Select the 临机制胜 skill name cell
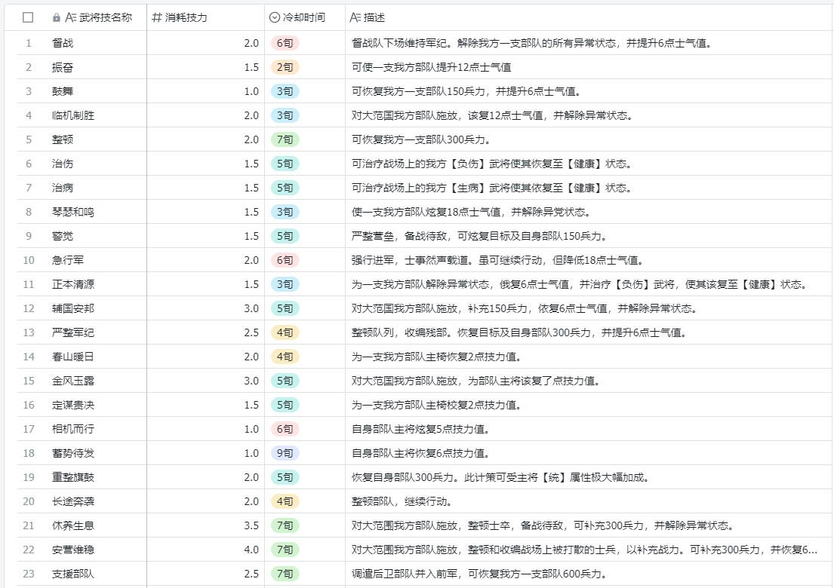Viewport: 834px width, 588px height. tap(73, 115)
